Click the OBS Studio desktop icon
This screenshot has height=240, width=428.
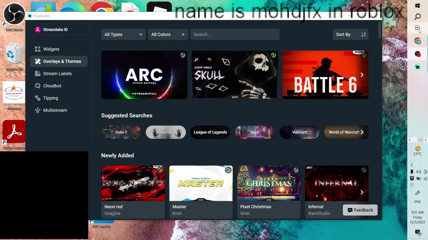(14, 17)
